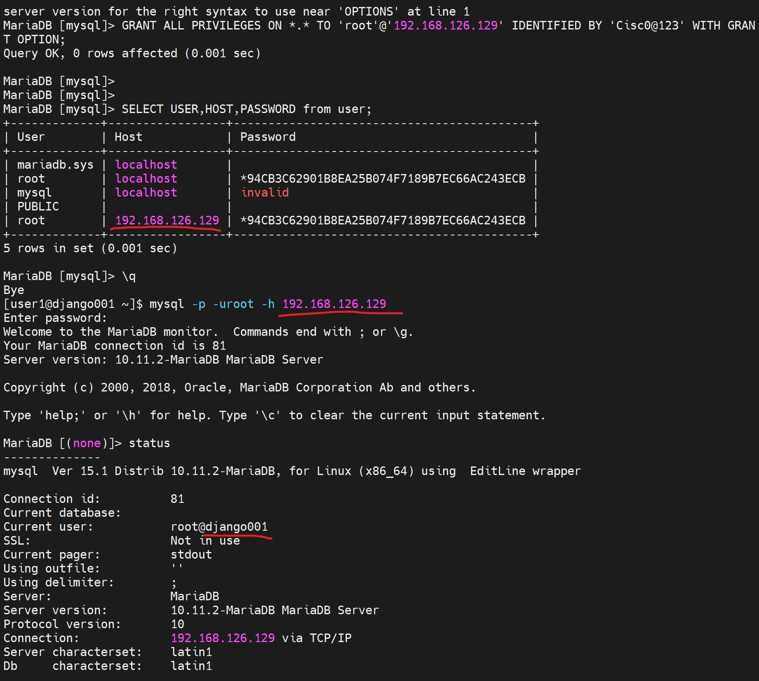Click the \q quit command
This screenshot has height=681, width=759.
129,276
